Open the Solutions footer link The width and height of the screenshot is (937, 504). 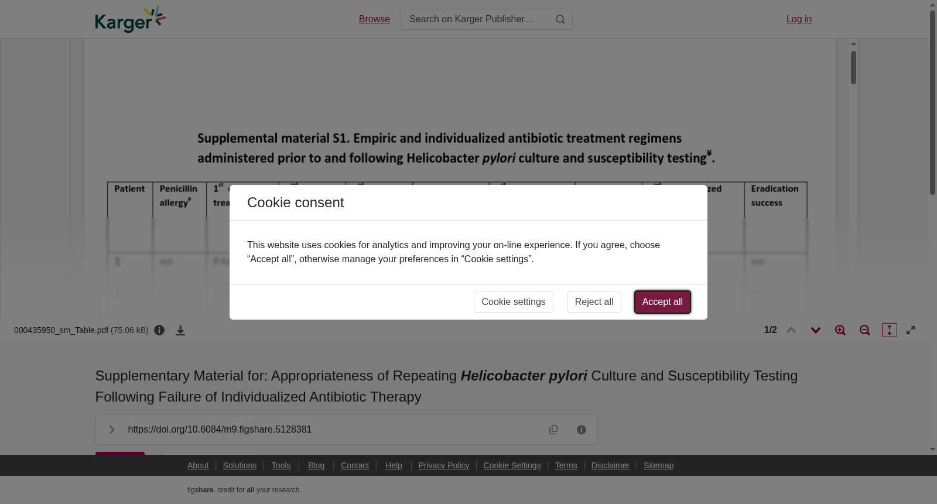tap(240, 465)
